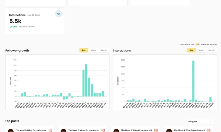
Task: Select Day tab in Interactions chart
Action: point(191,50)
